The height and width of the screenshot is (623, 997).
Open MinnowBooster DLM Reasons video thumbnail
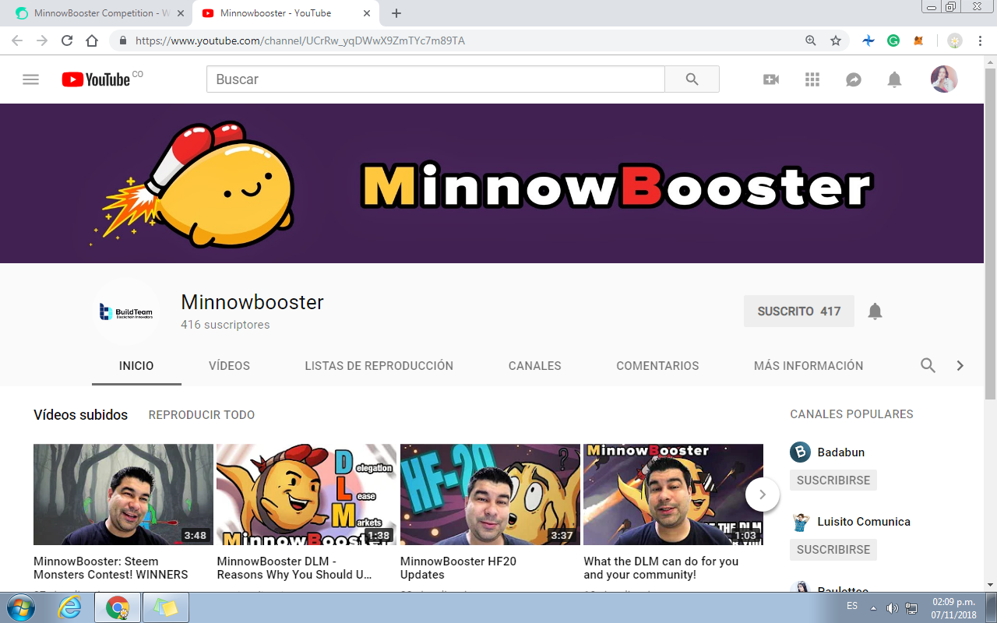click(306, 495)
